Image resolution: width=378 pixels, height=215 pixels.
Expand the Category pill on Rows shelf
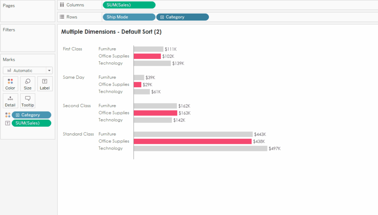pyautogui.click(x=162, y=17)
